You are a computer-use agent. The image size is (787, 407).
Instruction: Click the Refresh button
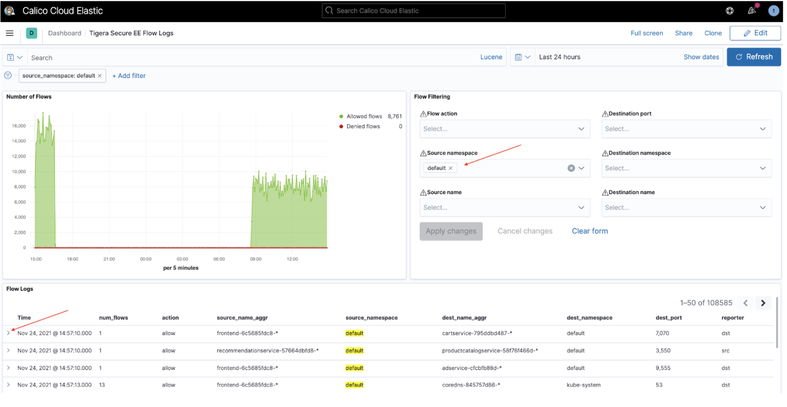753,57
